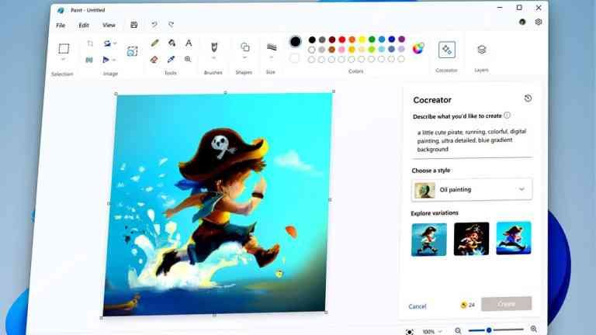Open the Shapes gallery

tap(245, 47)
